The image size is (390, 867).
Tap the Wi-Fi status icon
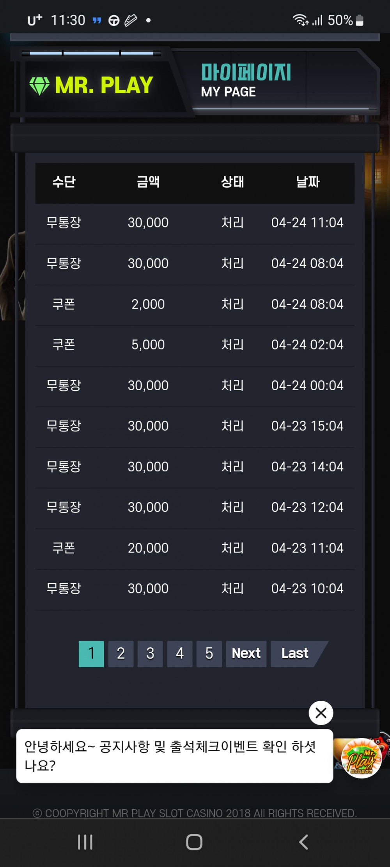300,20
